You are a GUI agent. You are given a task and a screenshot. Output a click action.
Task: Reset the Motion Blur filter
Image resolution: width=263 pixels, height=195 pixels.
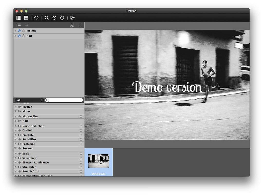[81, 116]
